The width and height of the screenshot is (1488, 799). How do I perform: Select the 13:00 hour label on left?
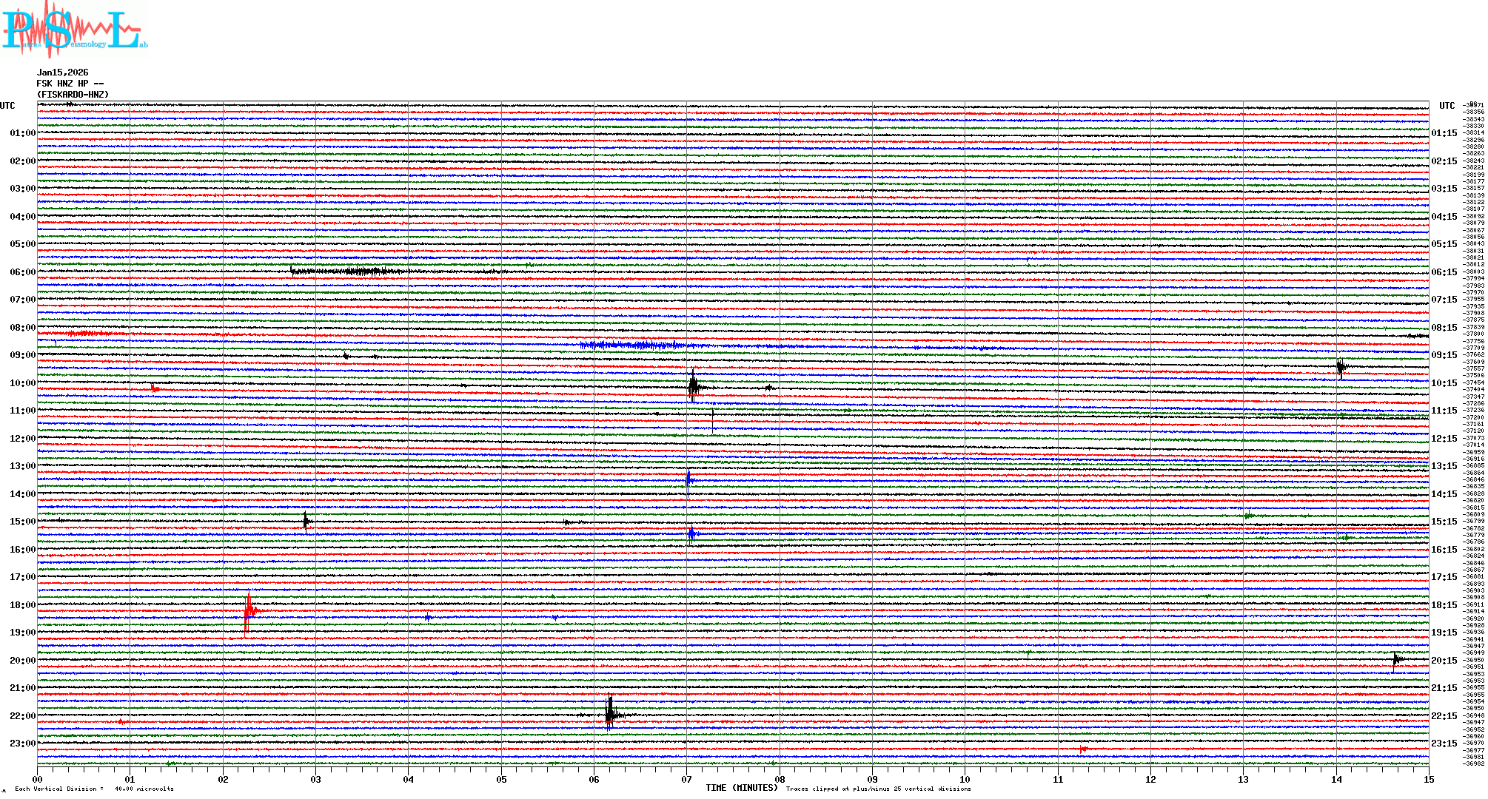point(22,466)
